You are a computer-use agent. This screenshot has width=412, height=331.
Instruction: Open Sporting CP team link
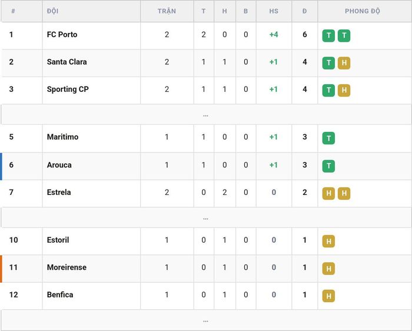(x=68, y=90)
